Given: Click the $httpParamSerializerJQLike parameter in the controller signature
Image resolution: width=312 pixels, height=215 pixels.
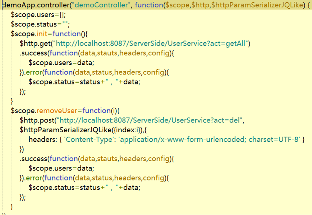Looking at the screenshot, I should [x=257, y=5].
